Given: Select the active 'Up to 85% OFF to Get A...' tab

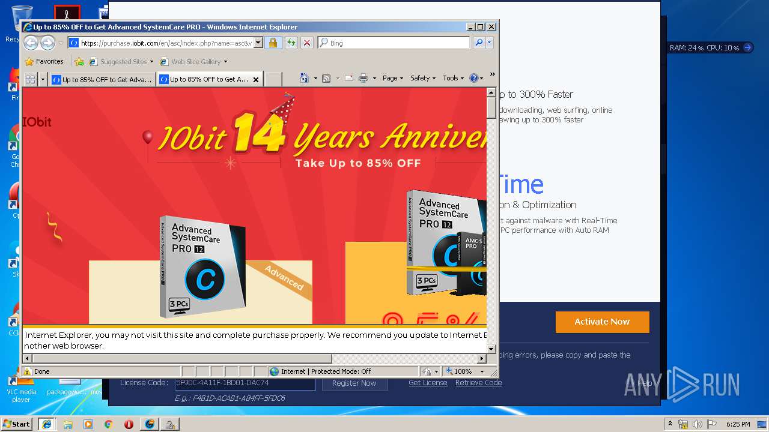Looking at the screenshot, I should click(204, 79).
